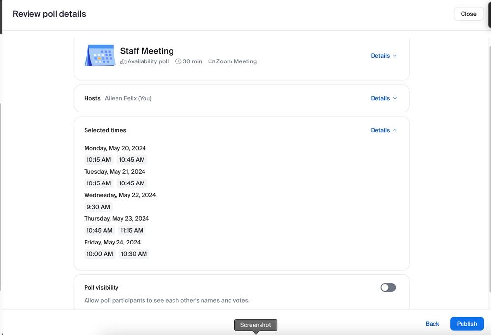Click the Availability poll bar chart icon
This screenshot has height=335, width=491.
123,61
